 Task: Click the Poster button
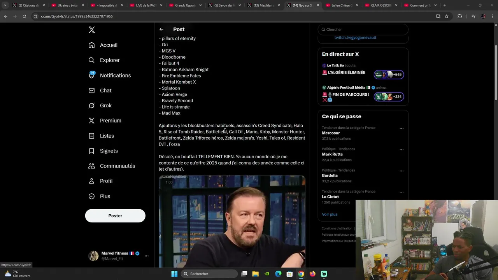tap(115, 216)
